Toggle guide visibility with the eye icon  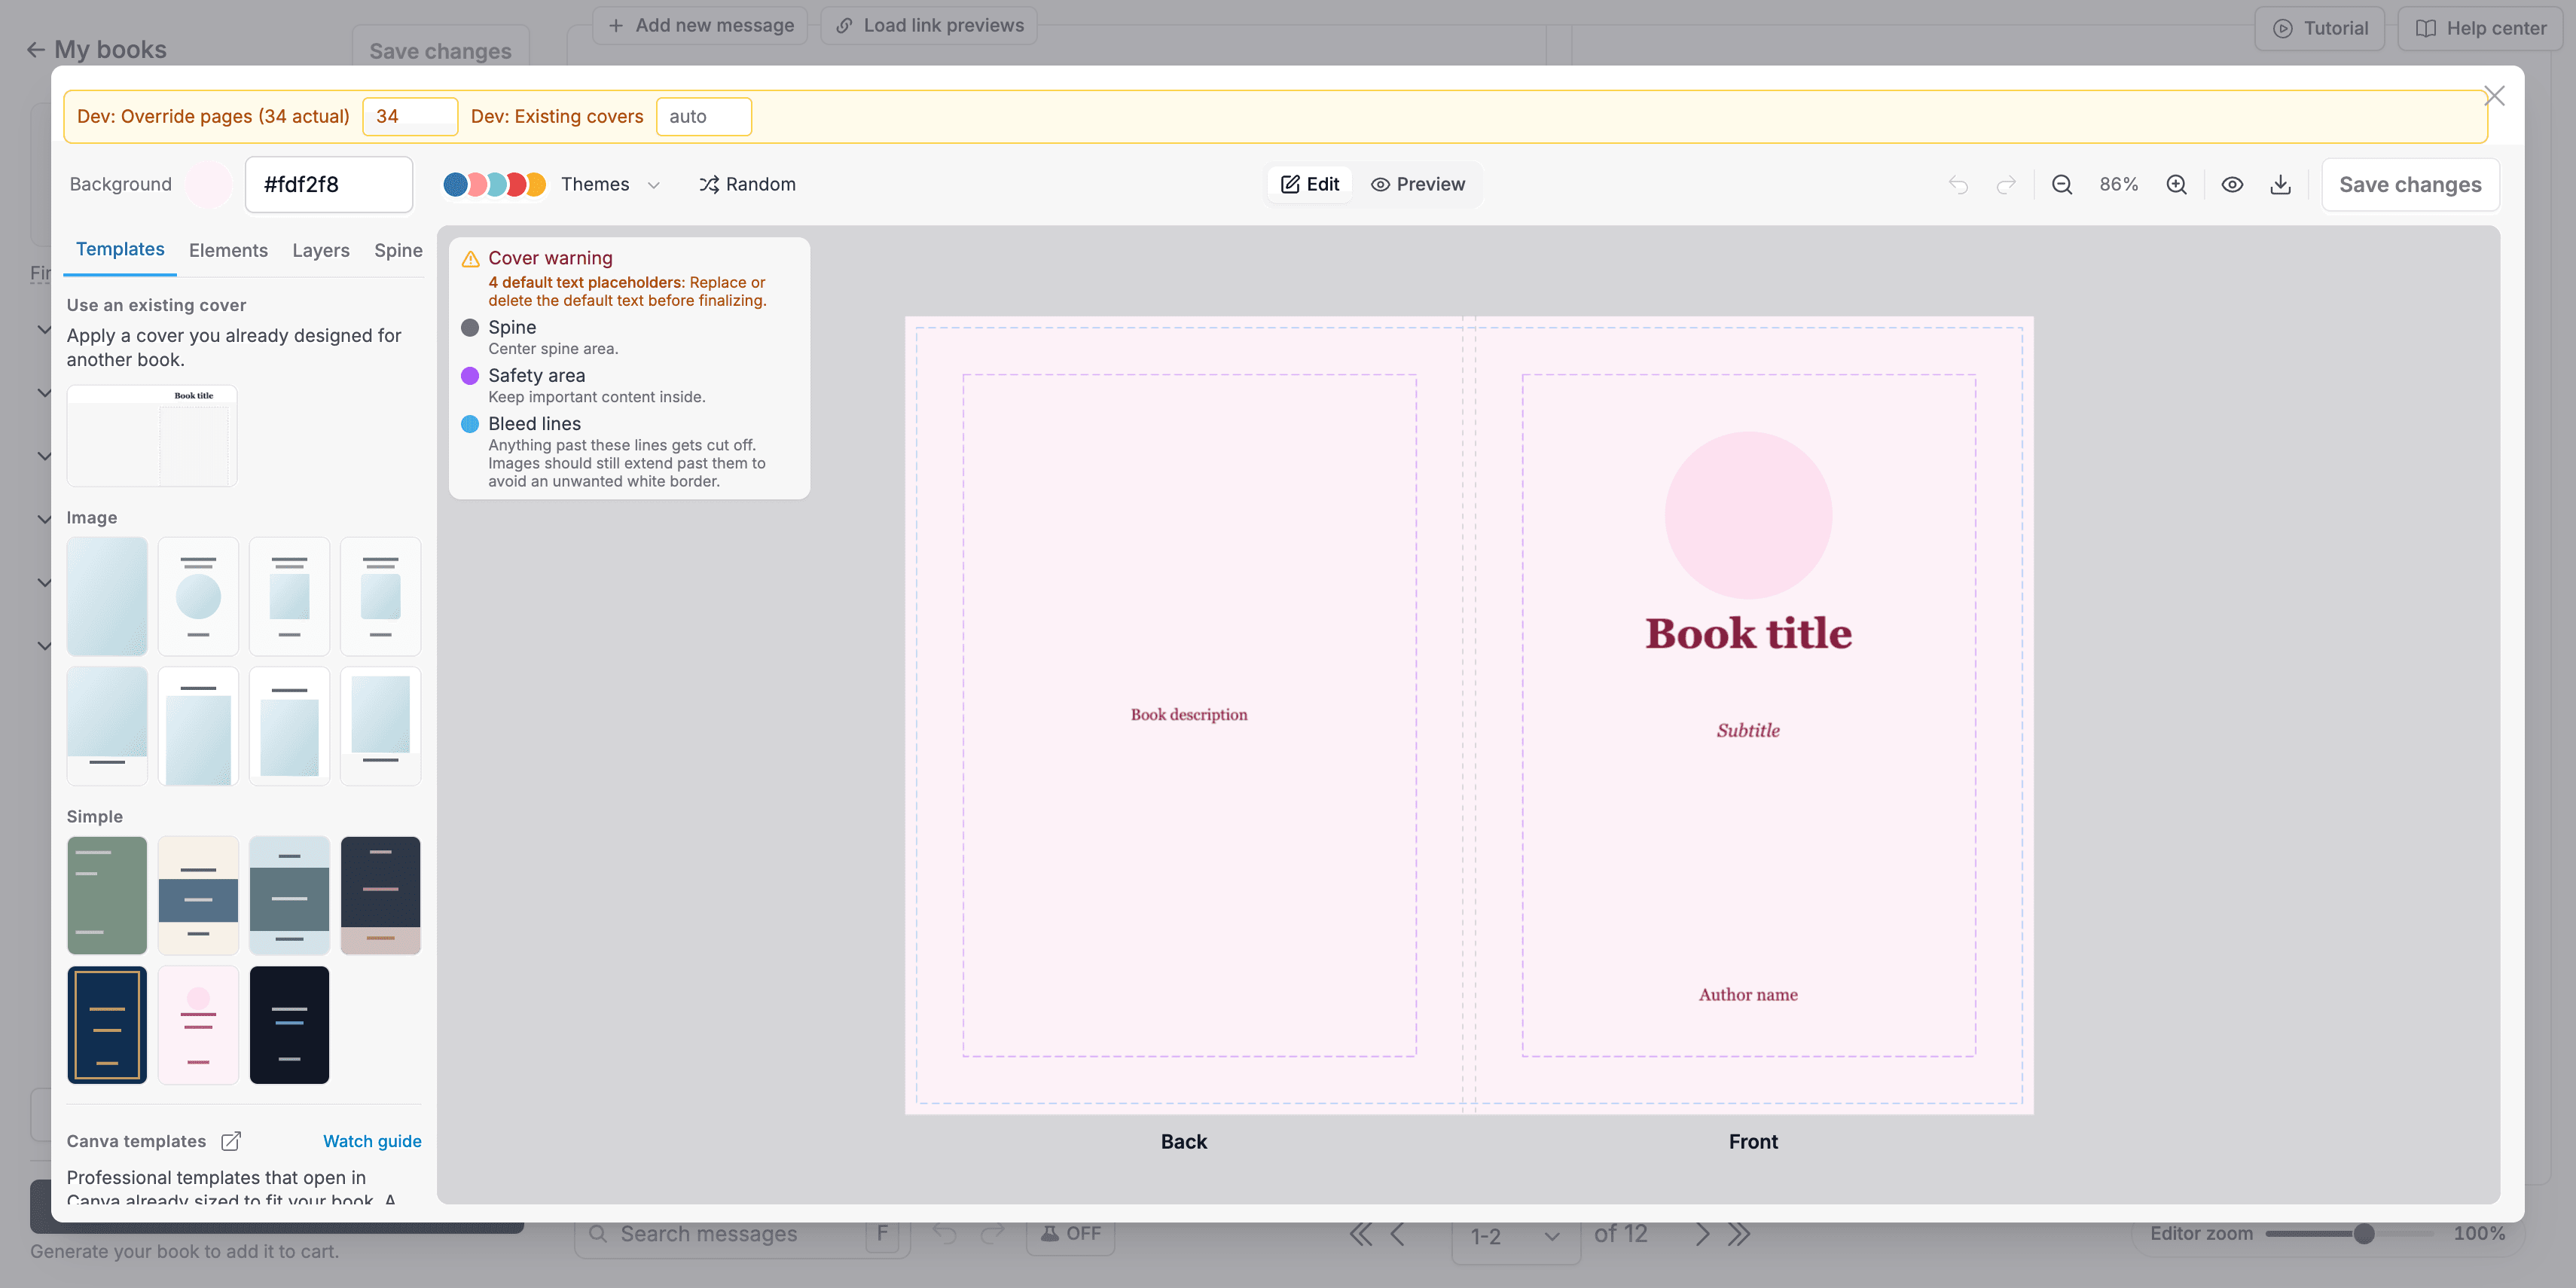point(2232,184)
